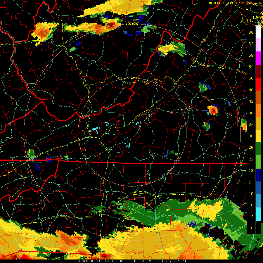Image resolution: width=263 pixels, height=263 pixels.
Task: Click the dark green legend swatch
Action: [258, 149]
